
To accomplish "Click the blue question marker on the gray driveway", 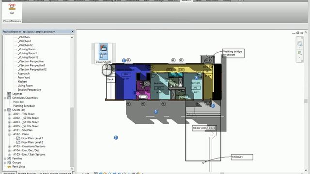I will 156,112.
